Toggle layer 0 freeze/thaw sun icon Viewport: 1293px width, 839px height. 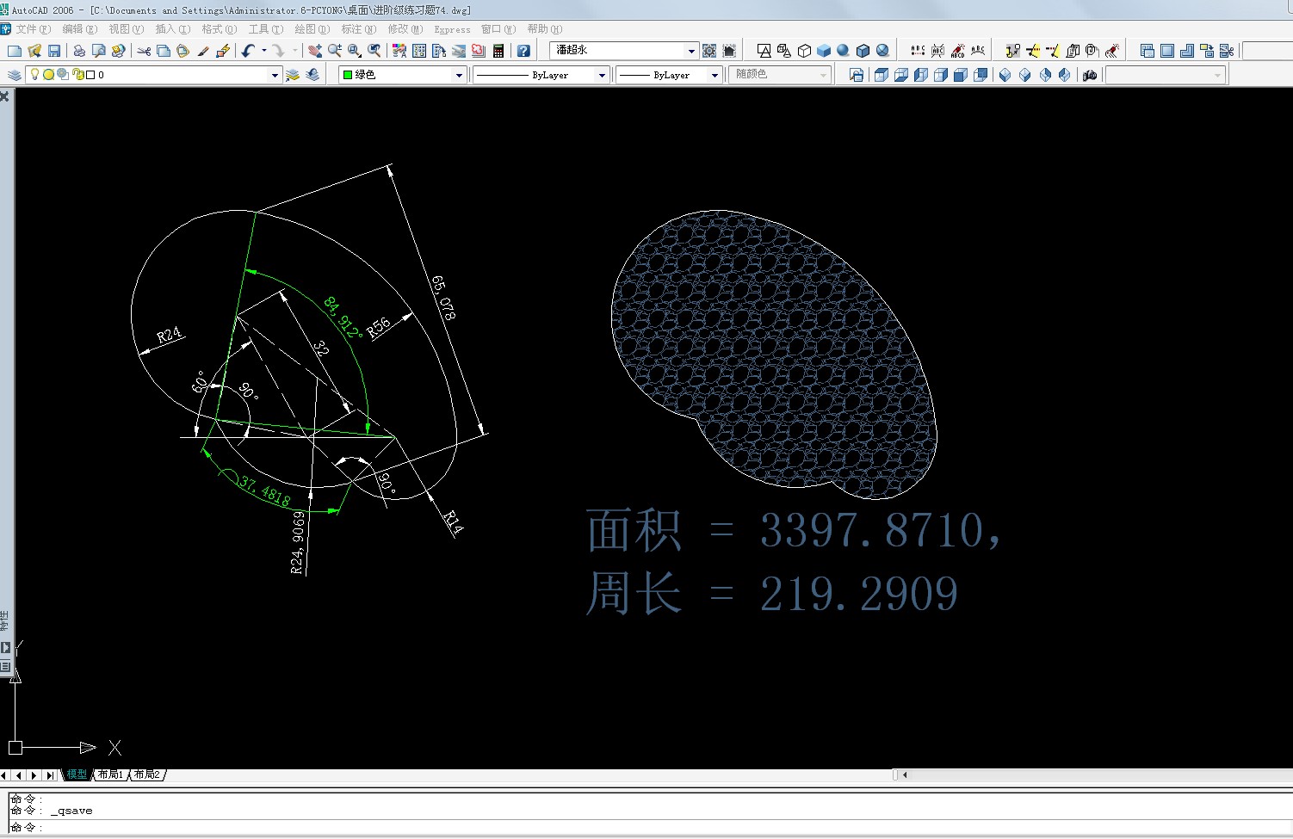[x=48, y=75]
